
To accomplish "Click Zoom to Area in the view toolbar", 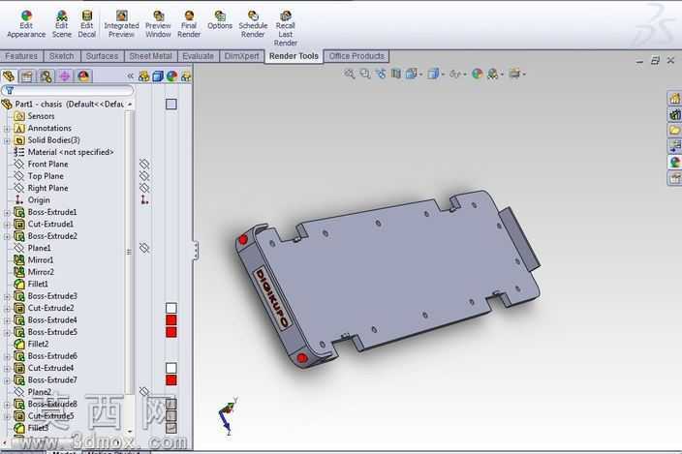I will click(x=365, y=74).
